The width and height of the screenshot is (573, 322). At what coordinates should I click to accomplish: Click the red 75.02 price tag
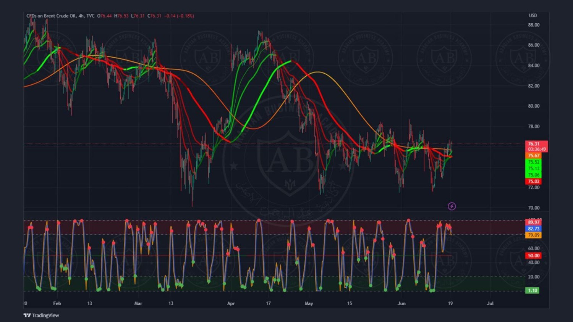coord(534,182)
